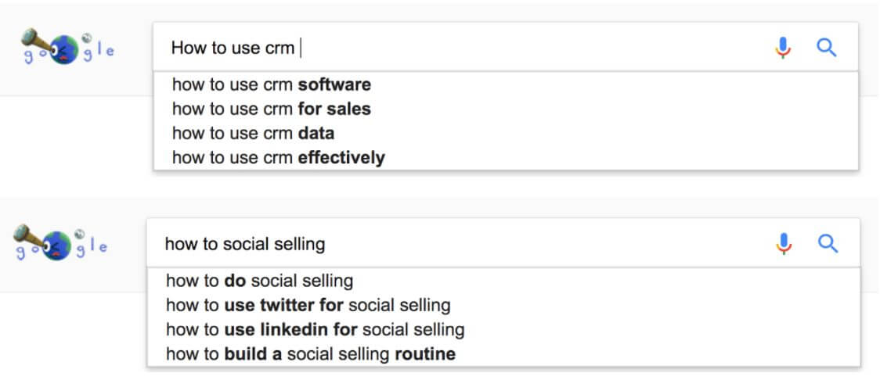The height and width of the screenshot is (380, 880).
Task: Select 'how to use crm effectively' suggestion
Action: (x=278, y=158)
